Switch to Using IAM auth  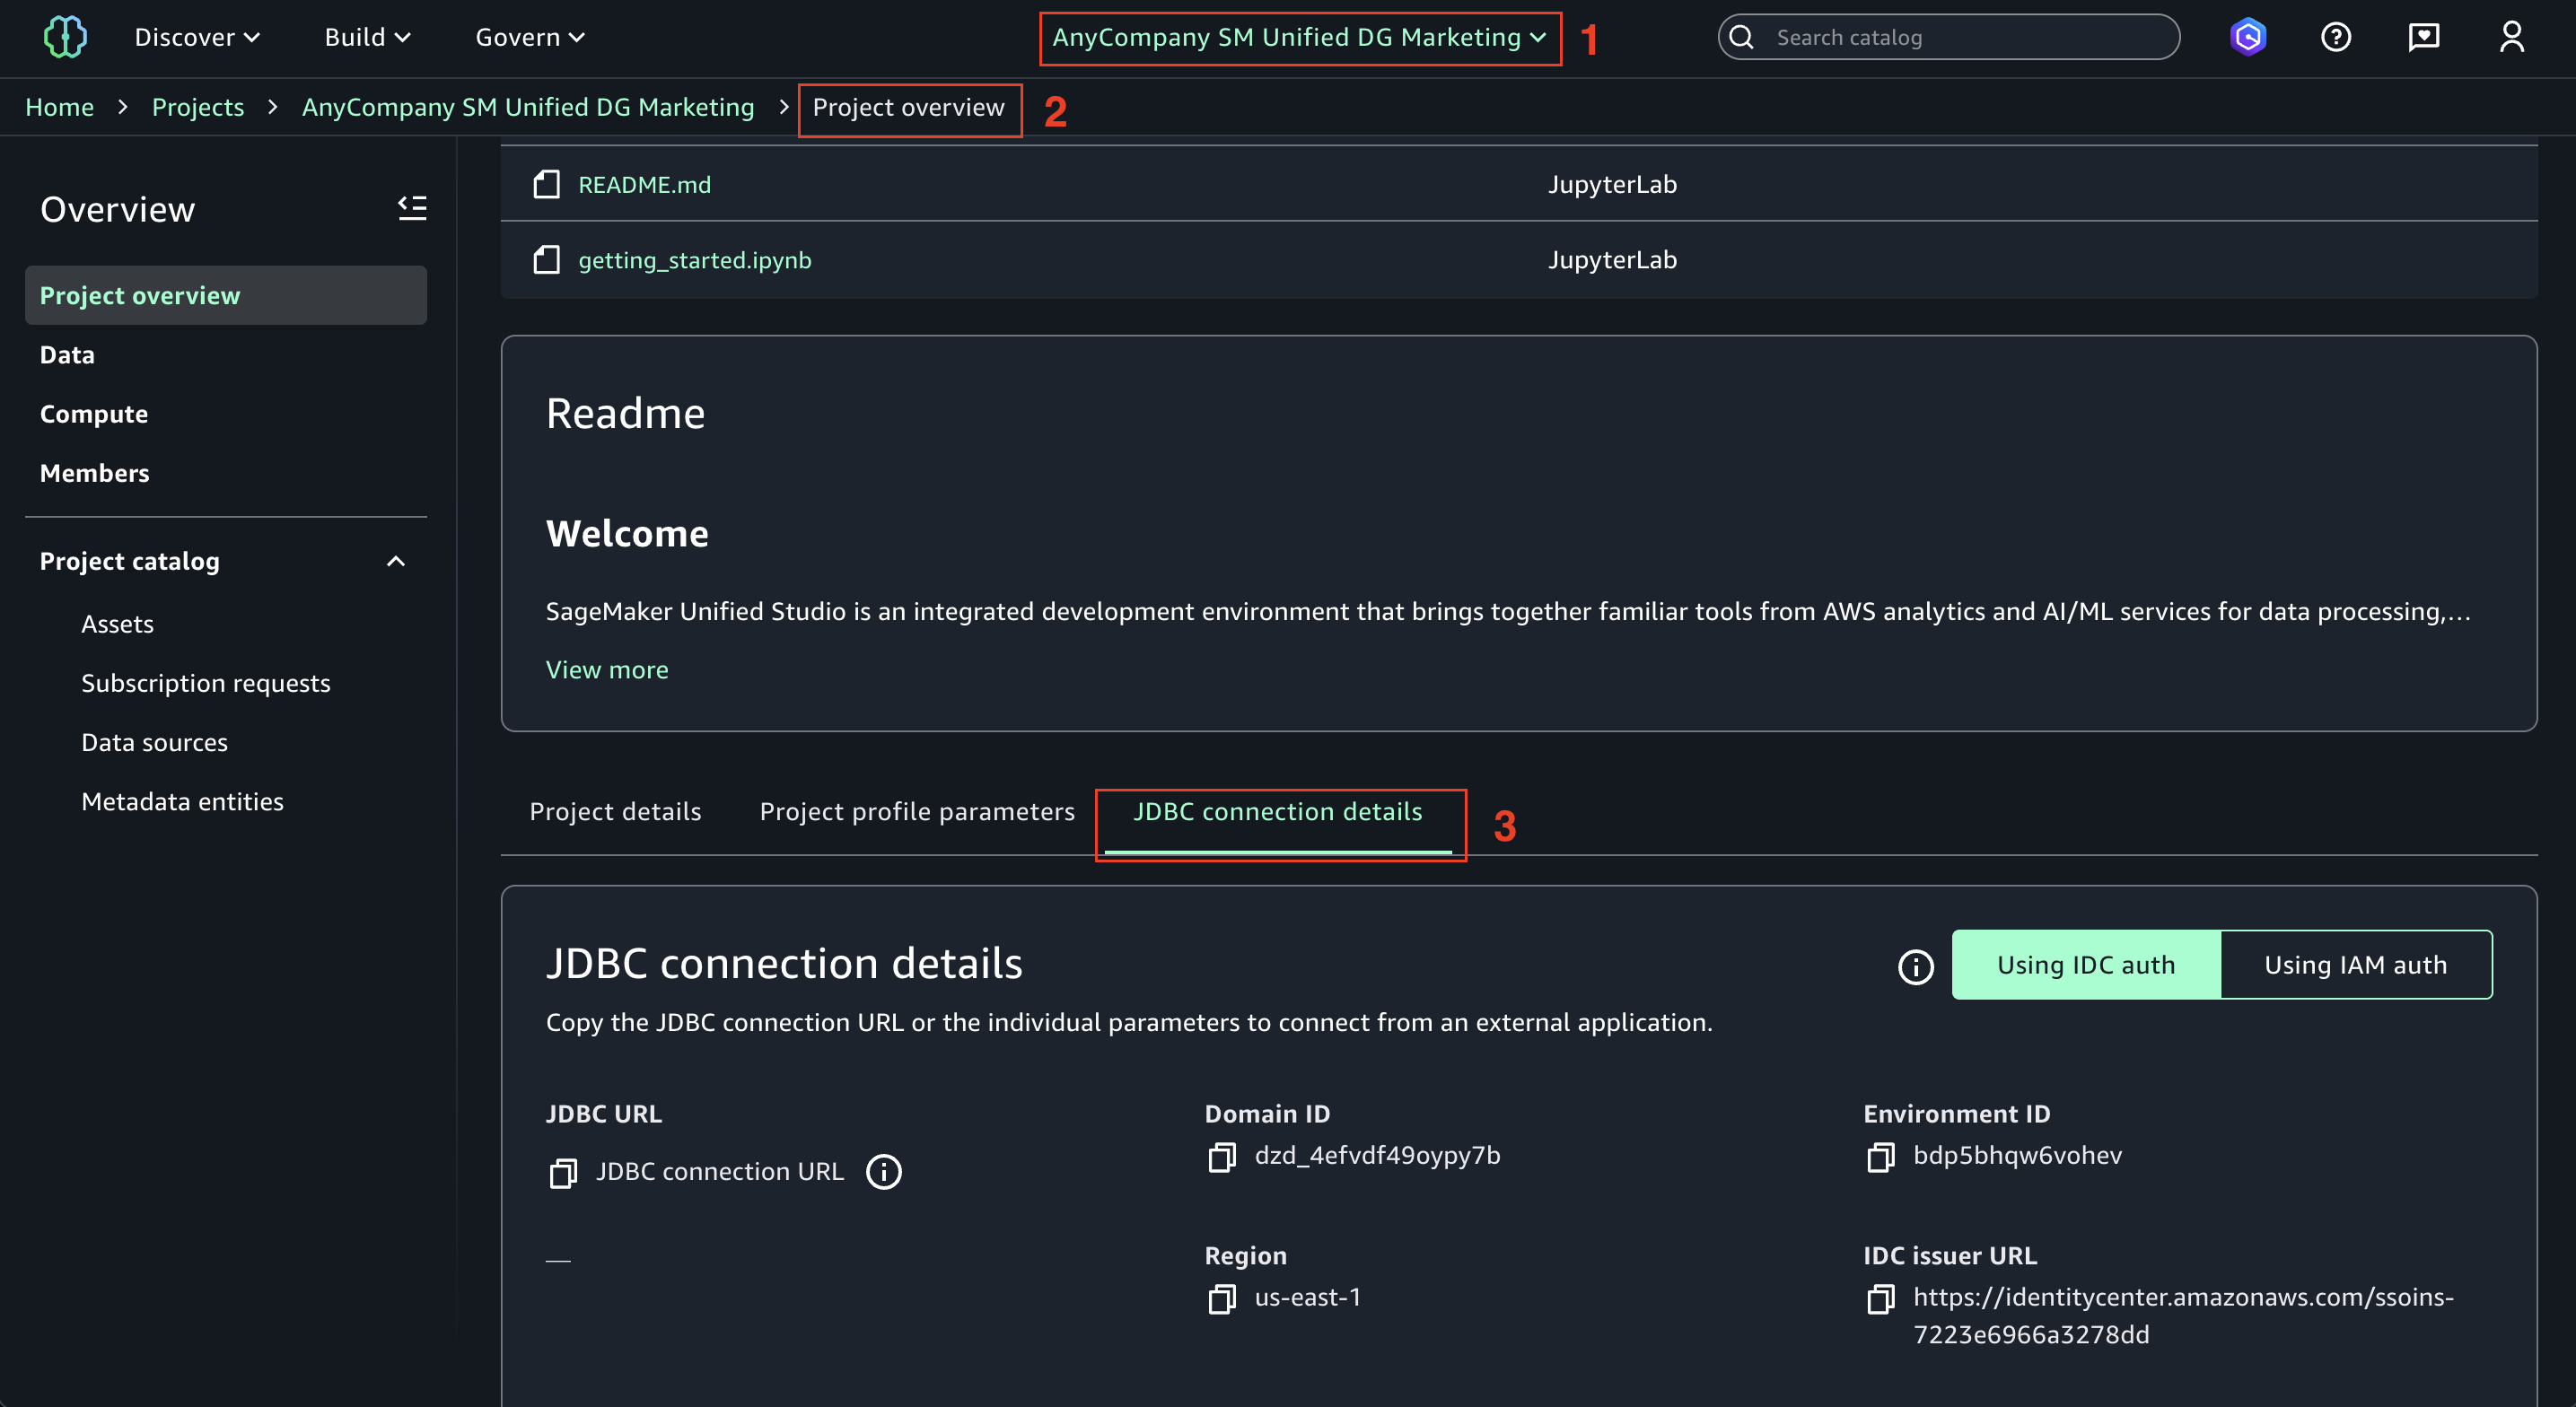[x=2356, y=964]
